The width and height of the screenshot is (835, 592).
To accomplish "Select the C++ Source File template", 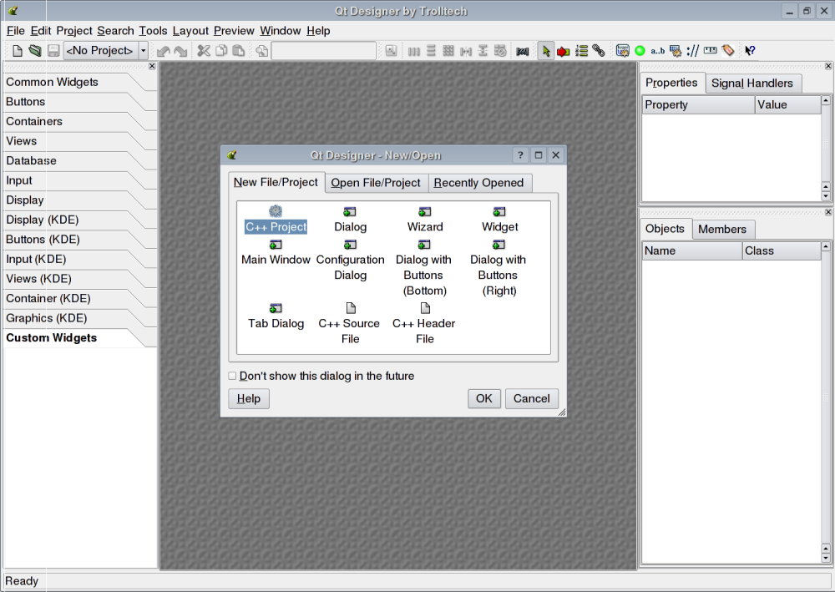I will (351, 309).
